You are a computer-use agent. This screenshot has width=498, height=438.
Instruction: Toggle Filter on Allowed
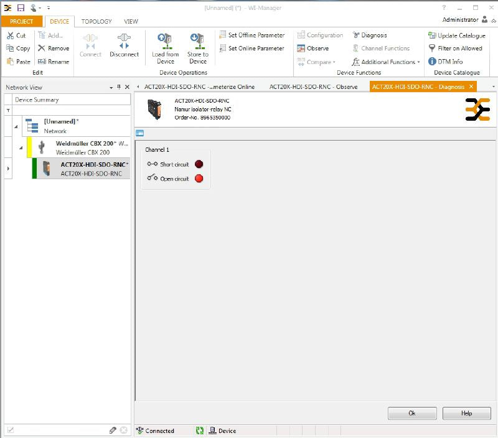432,49
